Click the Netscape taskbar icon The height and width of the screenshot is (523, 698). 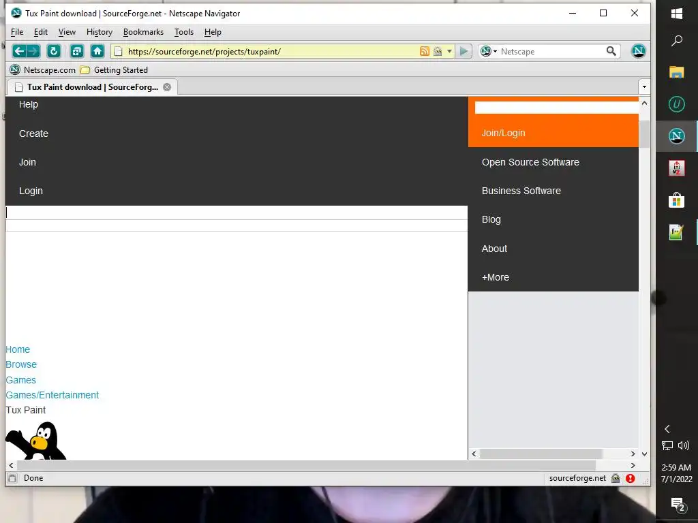(677, 136)
